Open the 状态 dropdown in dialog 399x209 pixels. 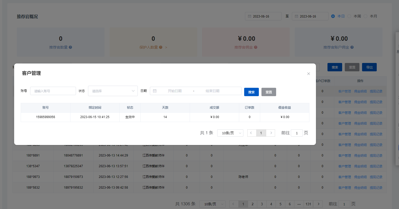tap(113, 91)
